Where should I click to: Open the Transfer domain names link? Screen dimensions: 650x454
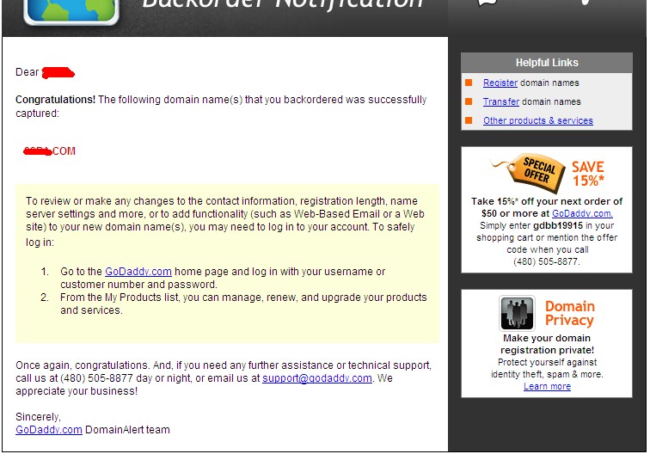tap(501, 101)
